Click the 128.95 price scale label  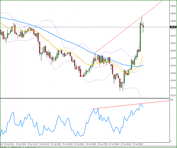(x=173, y=6)
